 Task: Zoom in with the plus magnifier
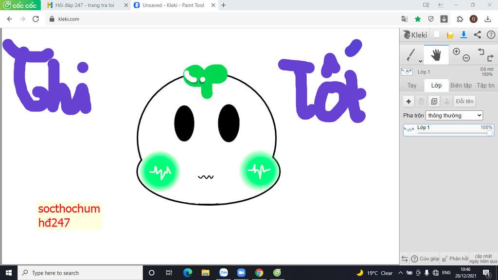point(456,52)
